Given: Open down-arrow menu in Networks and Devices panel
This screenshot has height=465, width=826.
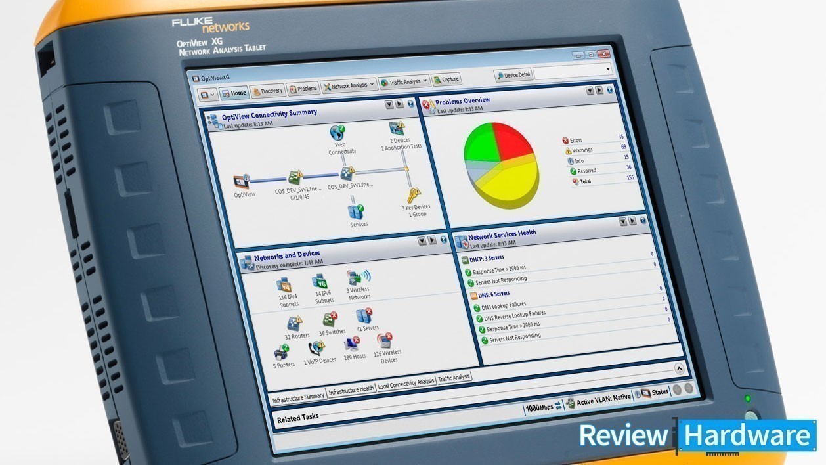Looking at the screenshot, I should point(422,241).
